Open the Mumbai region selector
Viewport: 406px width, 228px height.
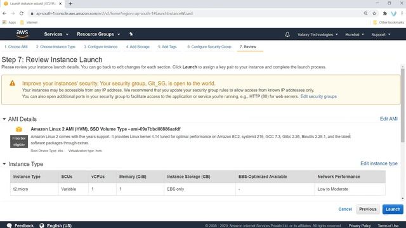point(355,34)
